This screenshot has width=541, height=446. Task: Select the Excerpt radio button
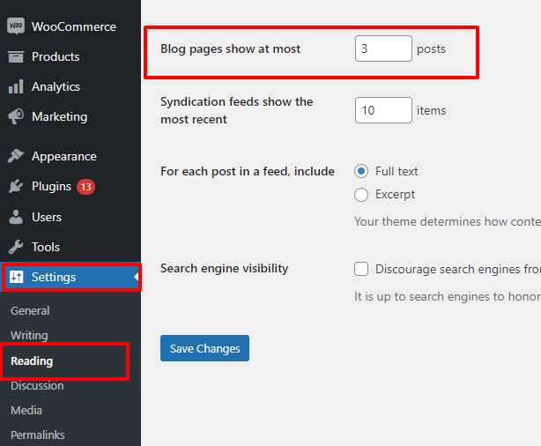(x=361, y=194)
